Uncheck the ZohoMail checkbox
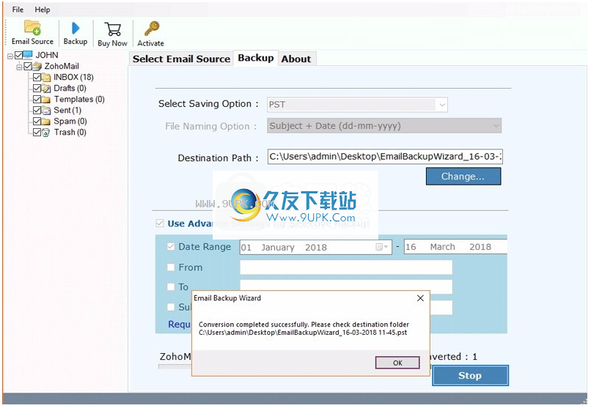The image size is (591, 411). (28, 67)
